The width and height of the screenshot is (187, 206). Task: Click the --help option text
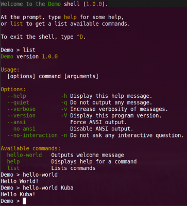[16, 96]
